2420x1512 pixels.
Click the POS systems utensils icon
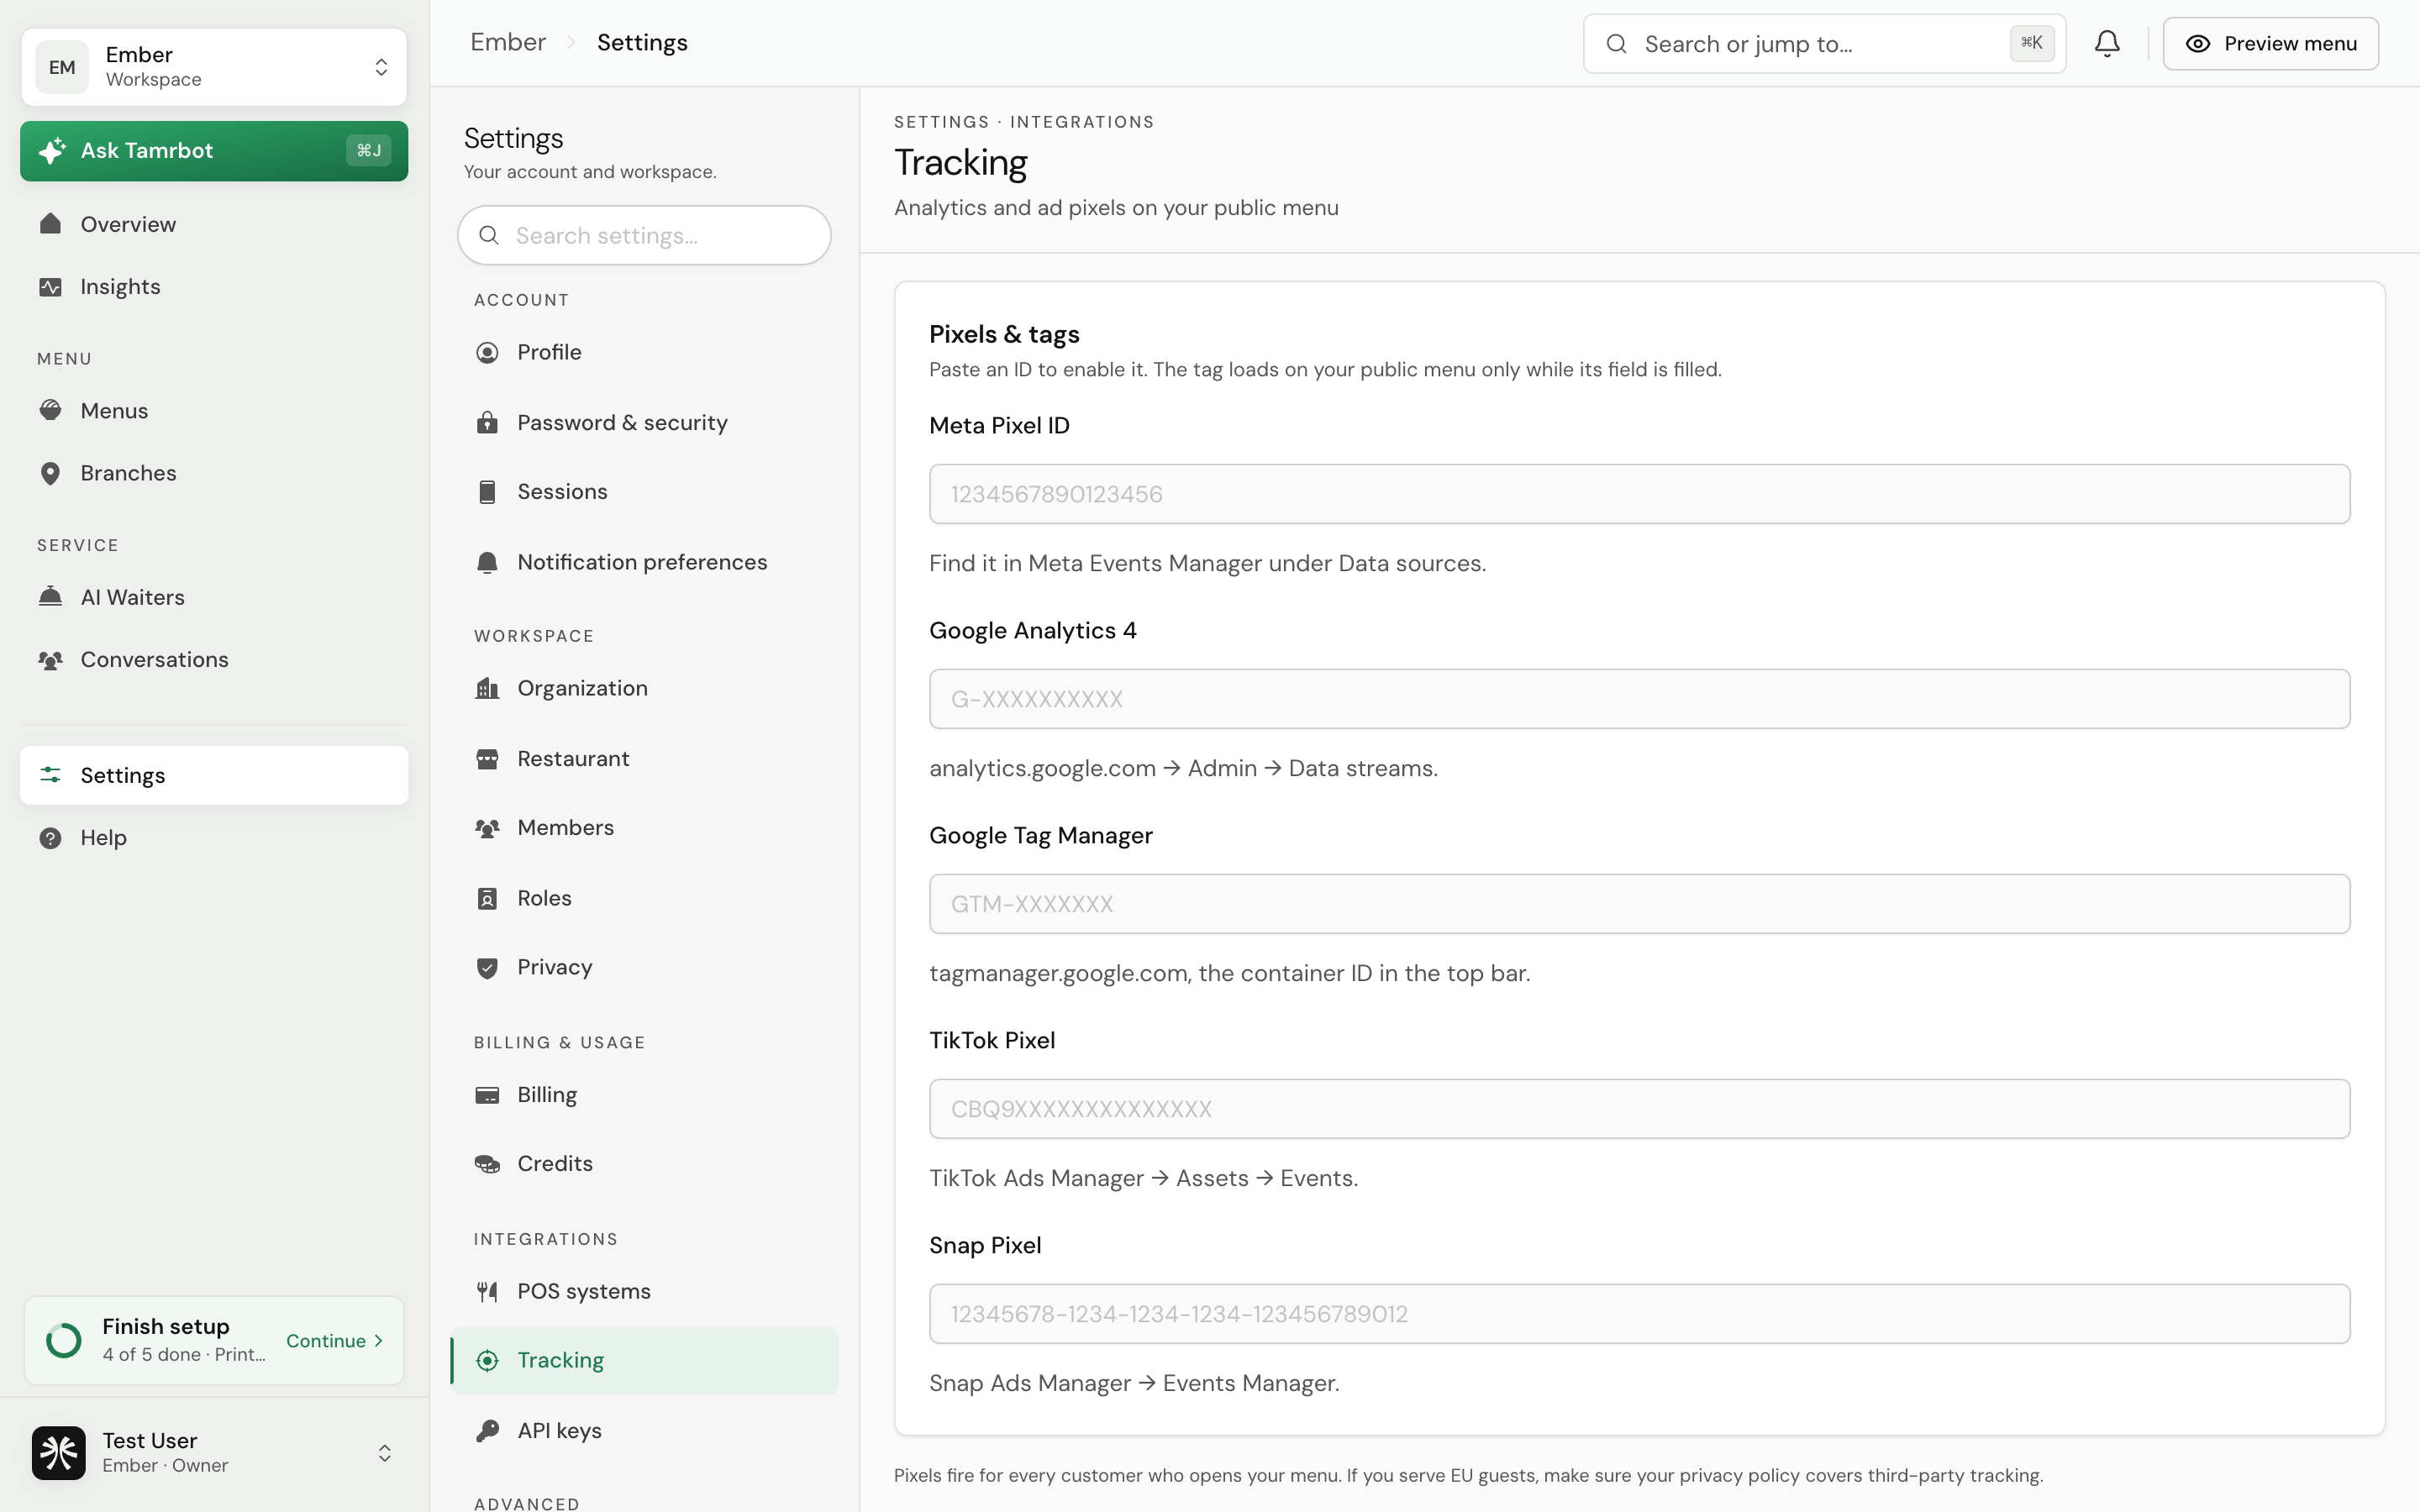pos(487,1292)
